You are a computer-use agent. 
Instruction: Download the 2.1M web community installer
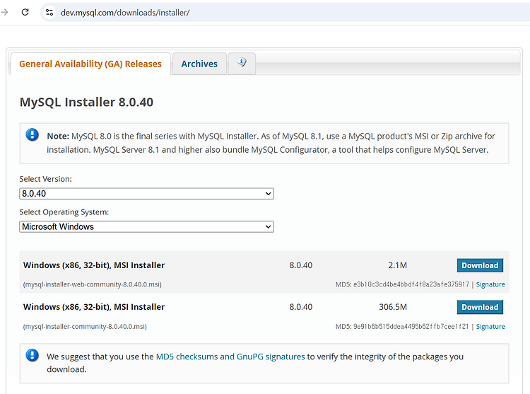[480, 265]
